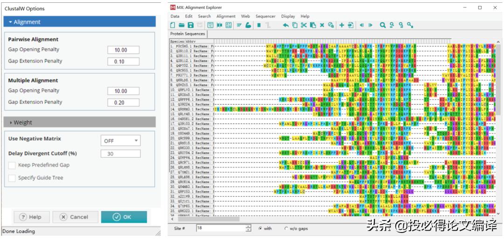
Task: Click the Find previous magnifier icon
Action: coord(392,25)
